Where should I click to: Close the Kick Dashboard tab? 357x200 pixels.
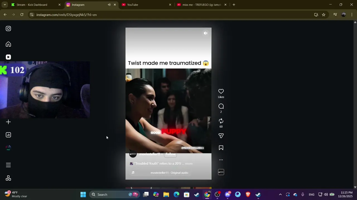59,5
